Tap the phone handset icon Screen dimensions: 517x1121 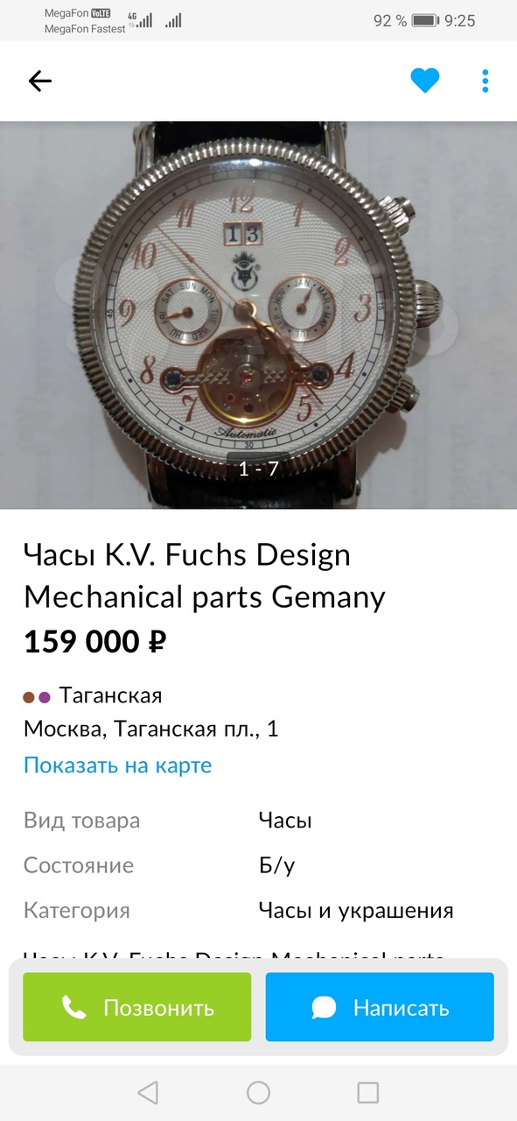74,1007
